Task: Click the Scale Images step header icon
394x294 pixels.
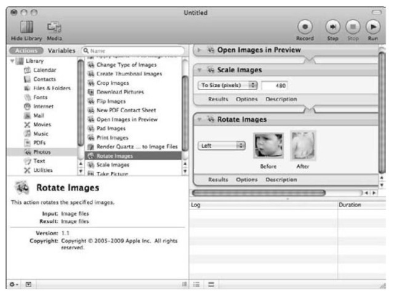Action: click(x=211, y=70)
